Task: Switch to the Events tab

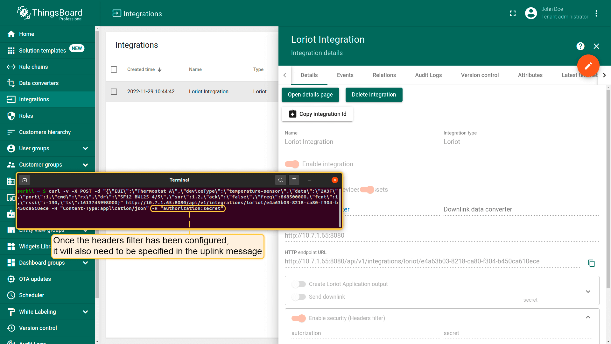Action: pyautogui.click(x=345, y=75)
